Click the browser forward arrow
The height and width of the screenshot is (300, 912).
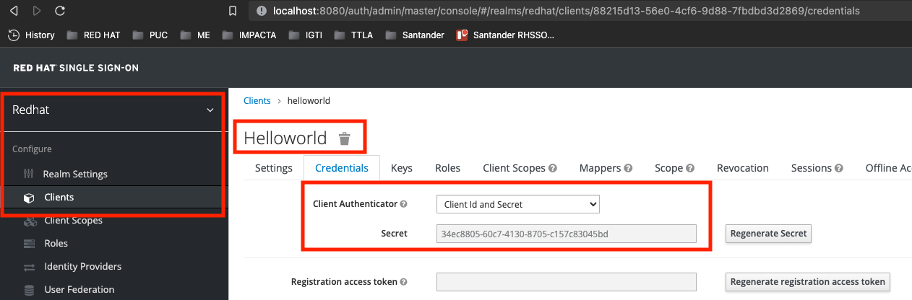pos(37,11)
